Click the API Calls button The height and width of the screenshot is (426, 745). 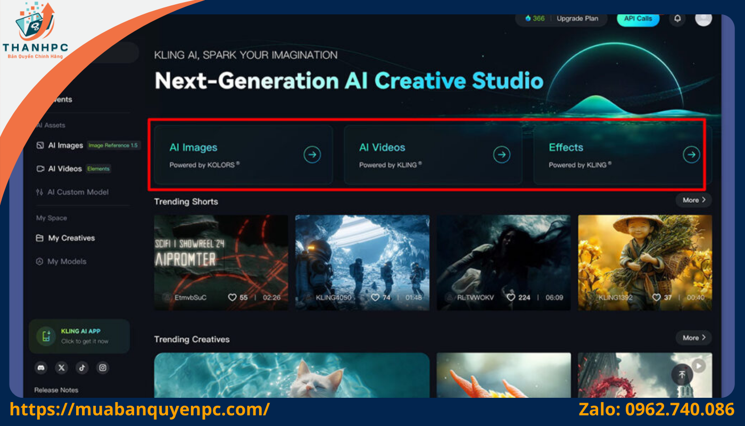638,19
